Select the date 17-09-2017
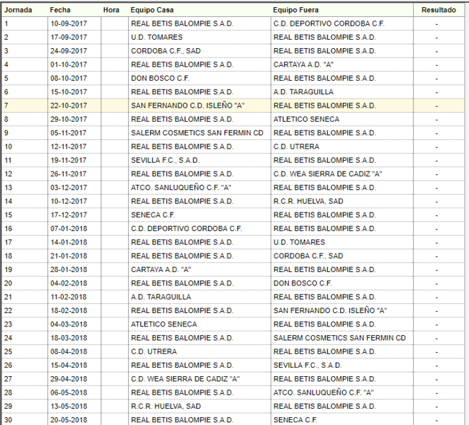The image size is (469, 425). (69, 38)
